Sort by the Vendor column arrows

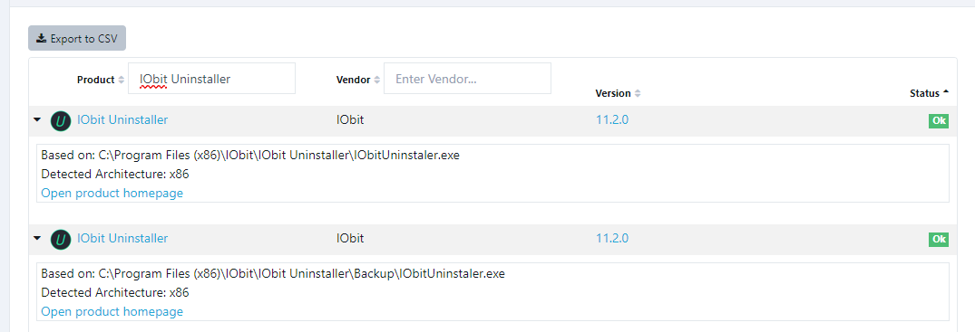[x=376, y=80]
